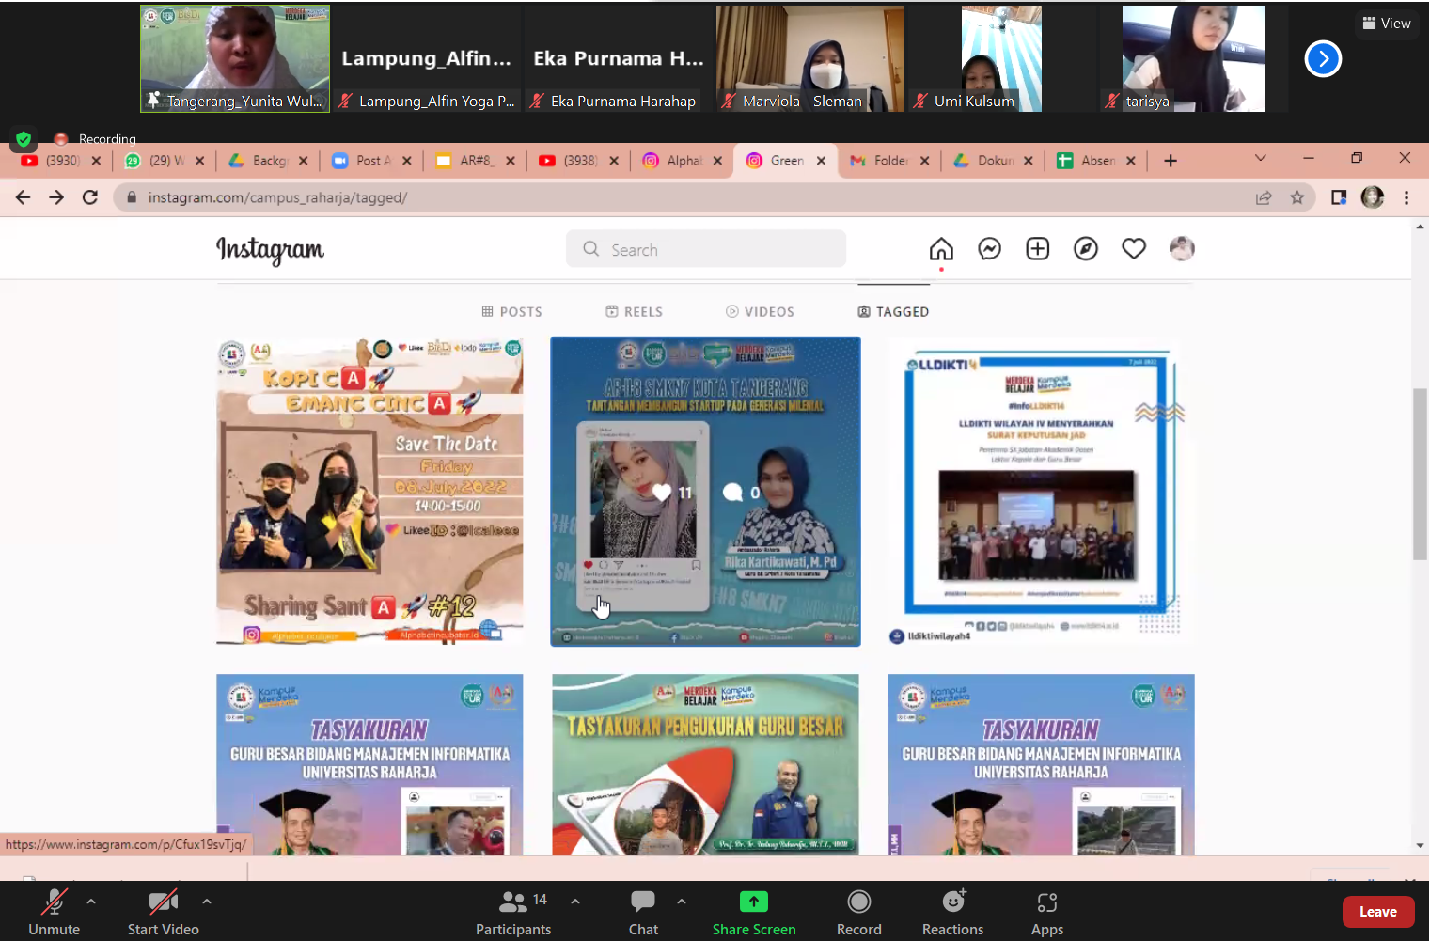The height and width of the screenshot is (941, 1430).
Task: Click the Share Screen button
Action: point(754,913)
